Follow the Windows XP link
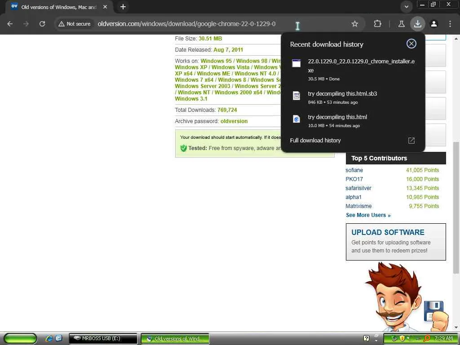The width and height of the screenshot is (460, 345). [x=191, y=67]
